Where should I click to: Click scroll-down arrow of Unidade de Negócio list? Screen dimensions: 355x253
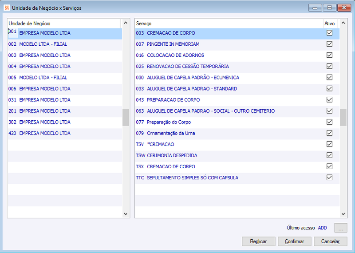pos(126,213)
